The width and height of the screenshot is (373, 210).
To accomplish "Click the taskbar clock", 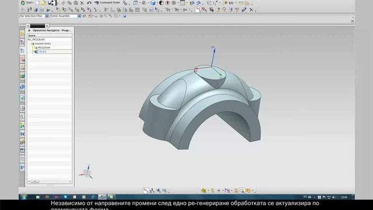I will pos(344,197).
